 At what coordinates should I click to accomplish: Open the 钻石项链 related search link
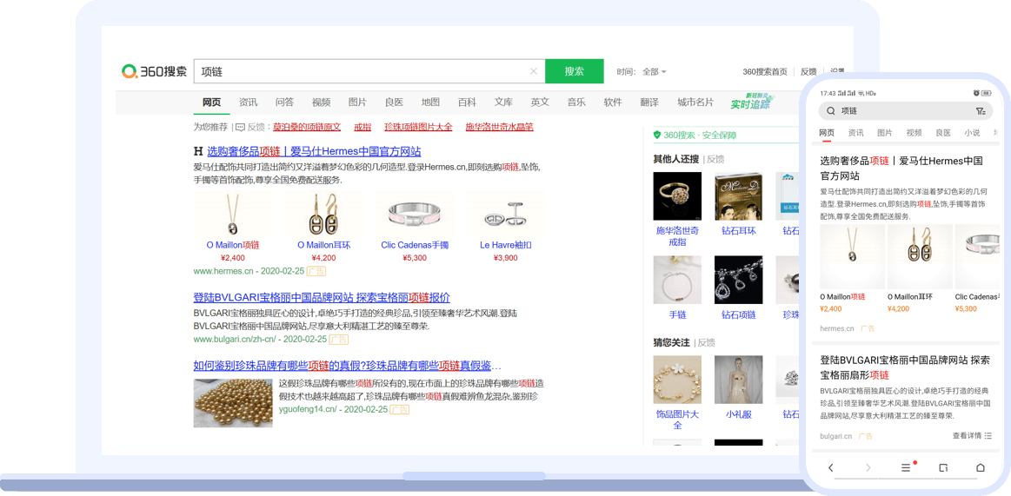[x=739, y=315]
